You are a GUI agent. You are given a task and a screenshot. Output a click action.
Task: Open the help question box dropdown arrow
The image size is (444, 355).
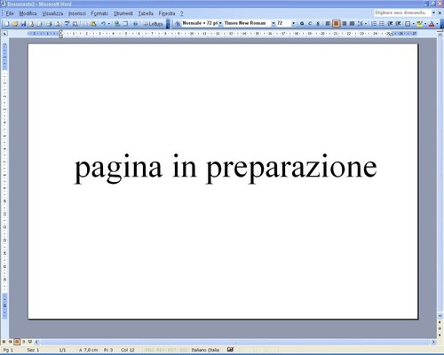click(433, 12)
